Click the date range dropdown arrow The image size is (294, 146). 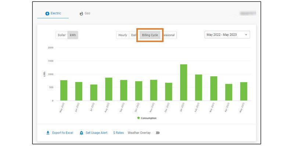point(246,35)
